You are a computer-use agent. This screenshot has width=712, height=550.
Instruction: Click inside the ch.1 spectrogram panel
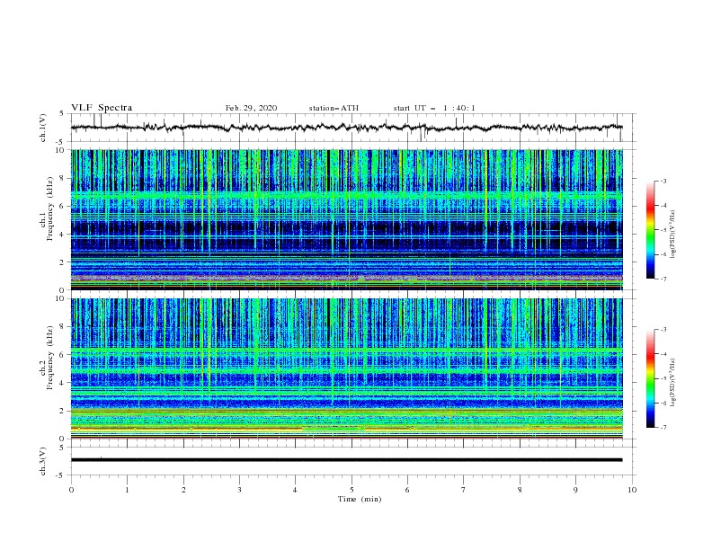point(347,219)
